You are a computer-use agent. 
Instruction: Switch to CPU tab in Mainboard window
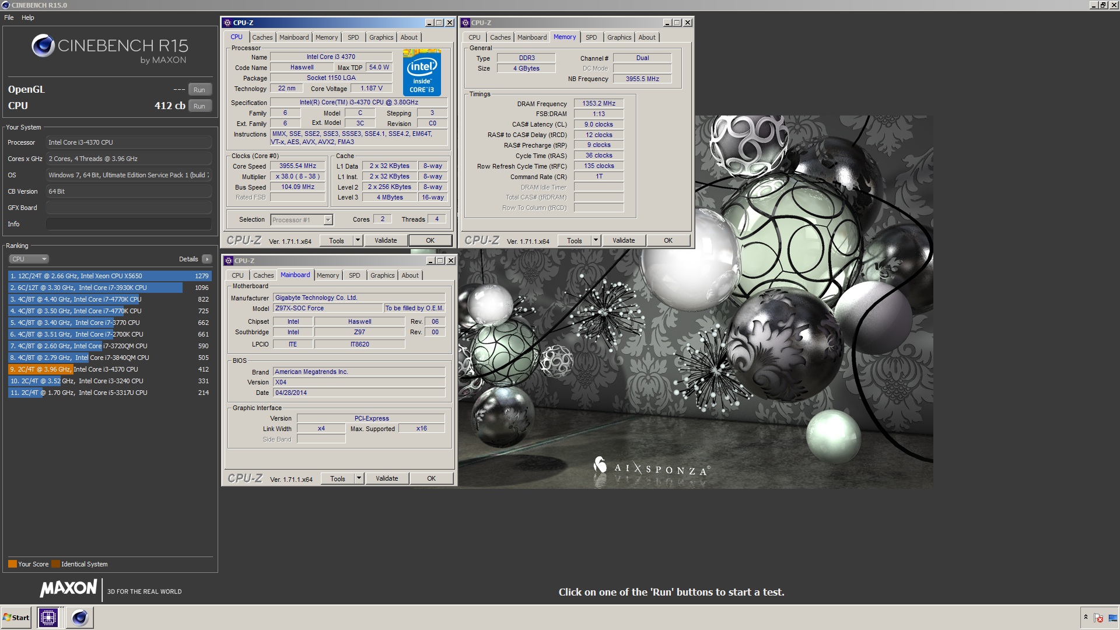238,275
